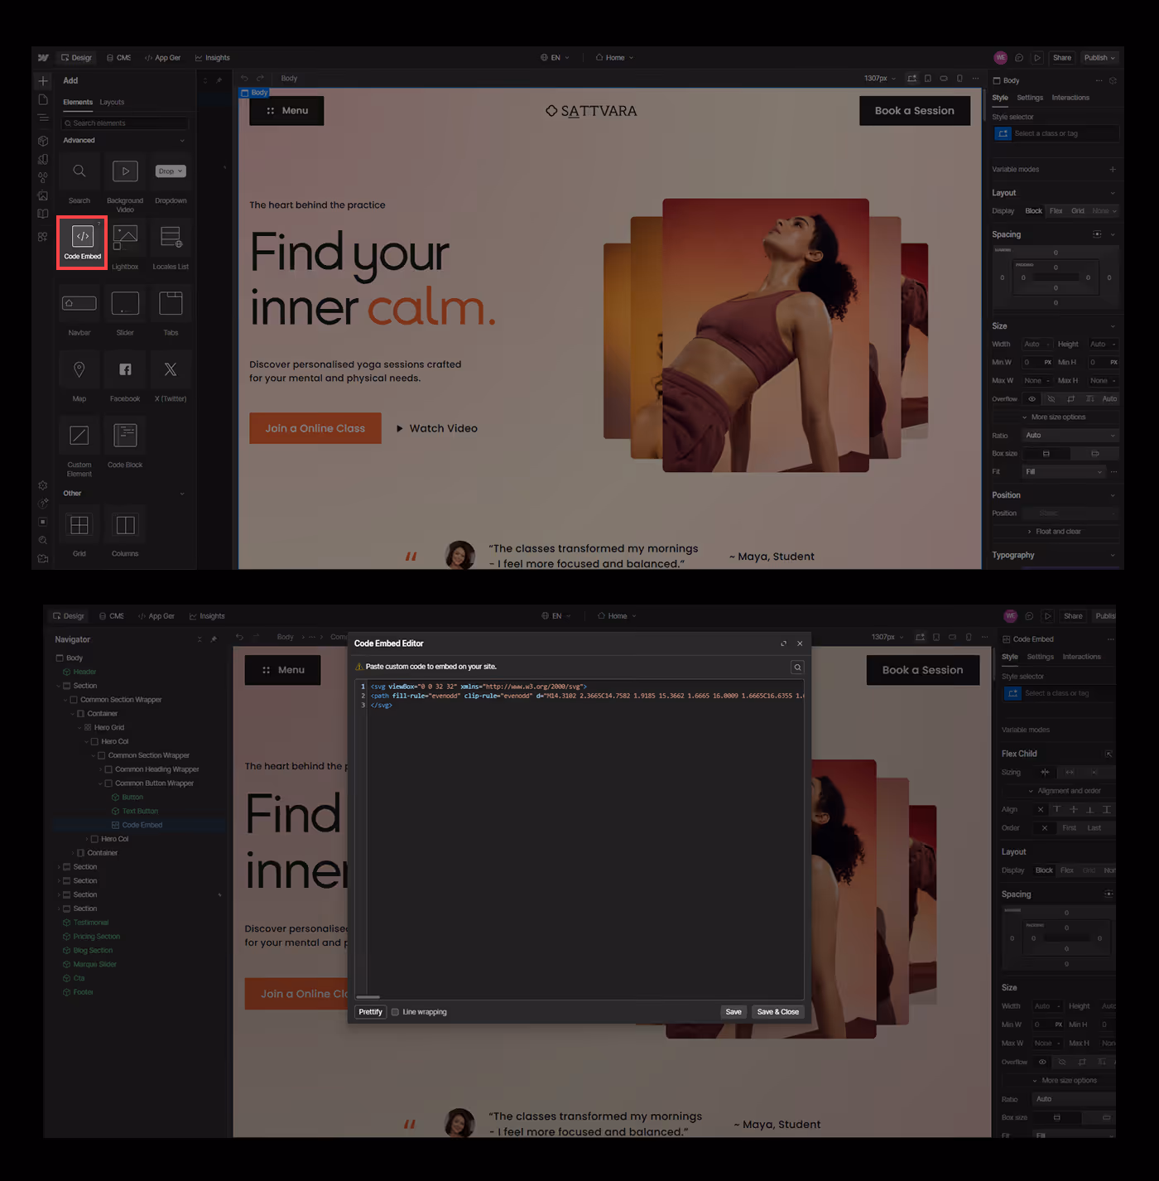Insert the Slider element
This screenshot has height=1181, width=1159.
click(125, 311)
